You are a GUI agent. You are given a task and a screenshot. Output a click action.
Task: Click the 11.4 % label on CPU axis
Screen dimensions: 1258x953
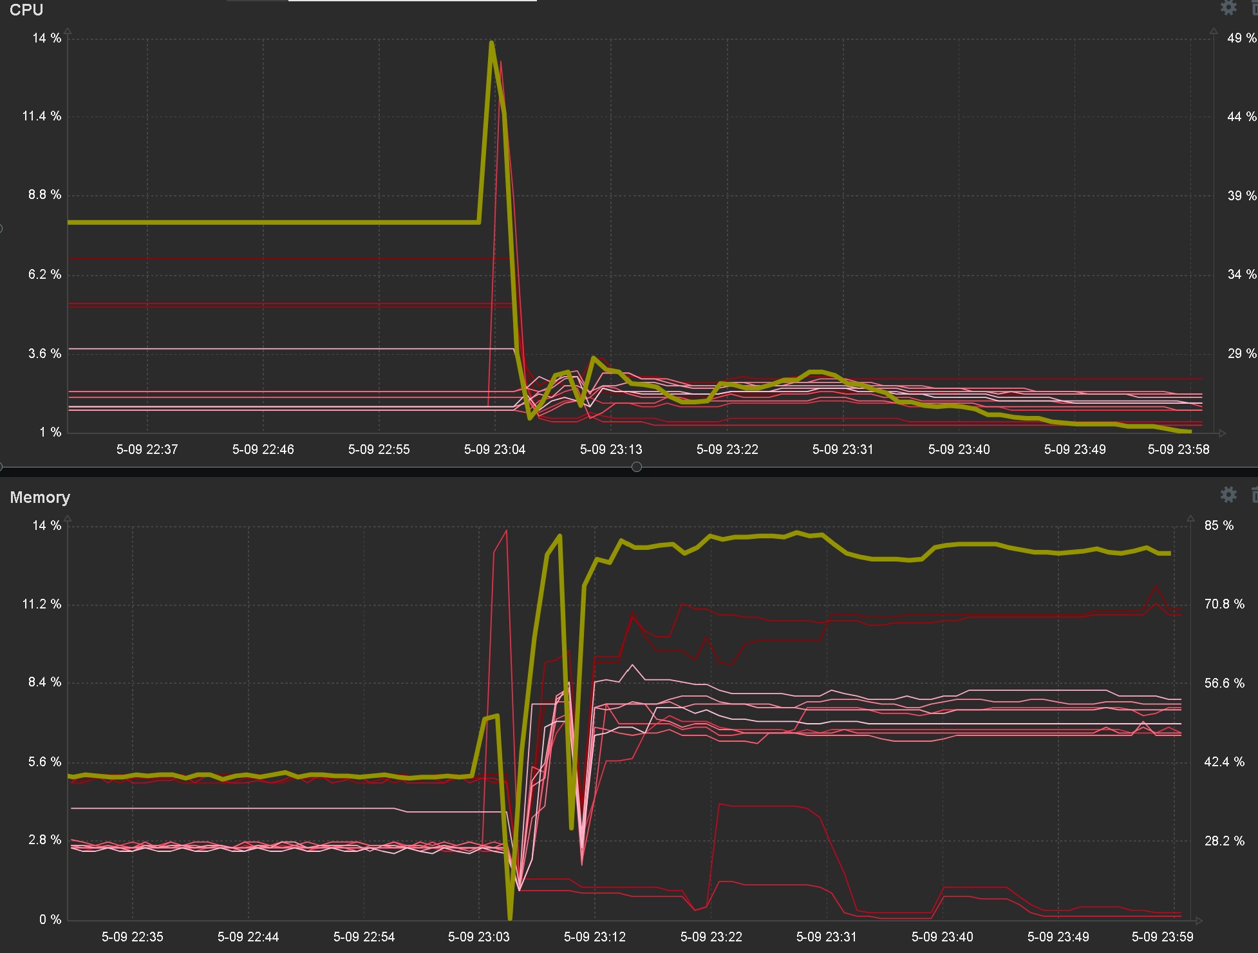(x=42, y=116)
